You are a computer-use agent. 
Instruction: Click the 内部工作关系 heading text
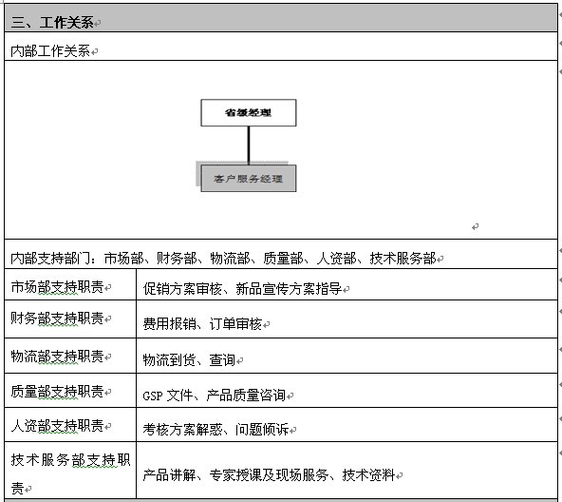(50, 51)
